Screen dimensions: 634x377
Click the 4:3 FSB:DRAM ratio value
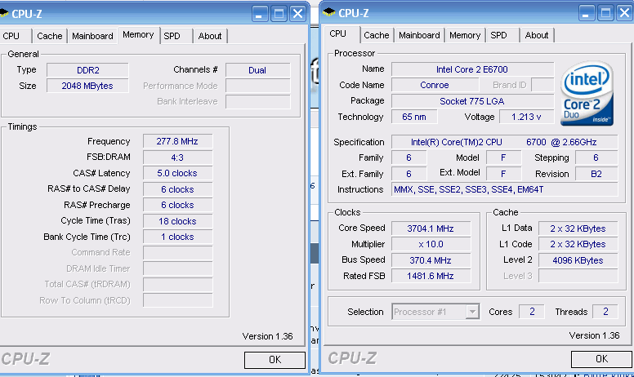point(177,157)
